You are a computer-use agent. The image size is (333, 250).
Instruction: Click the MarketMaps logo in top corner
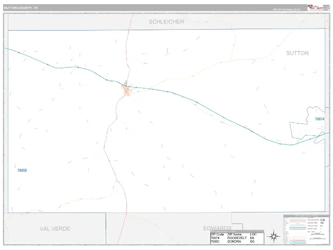tap(315, 7)
